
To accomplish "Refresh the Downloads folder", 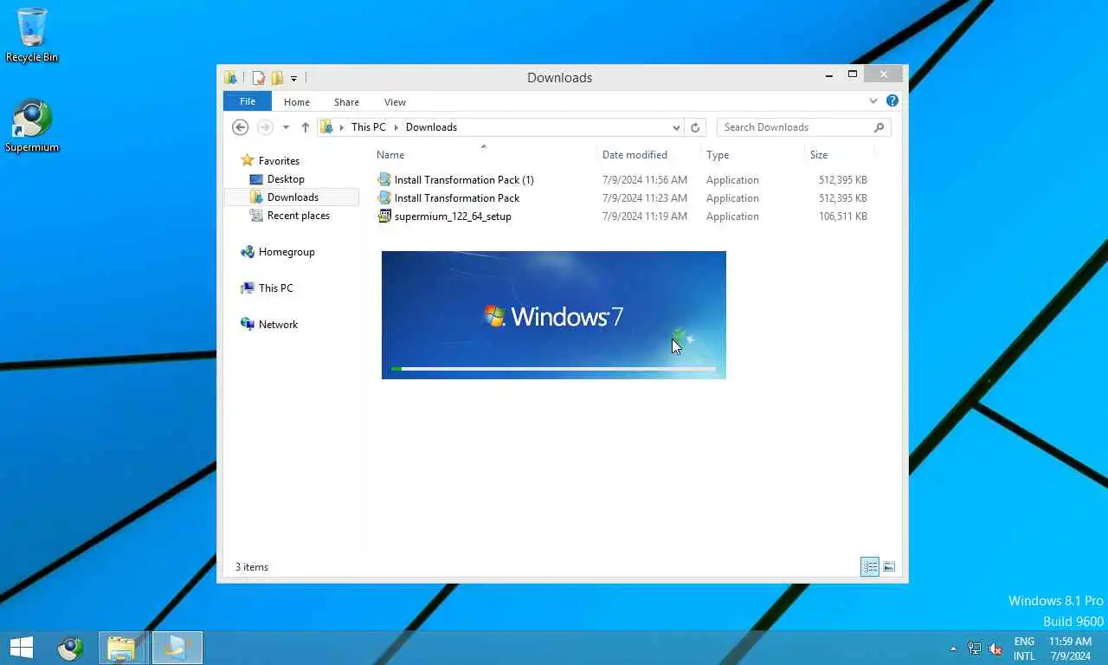I will point(695,127).
